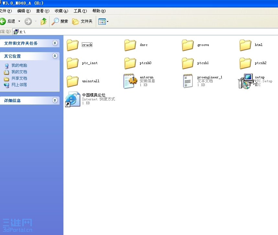Open the 查看(V) menu
Screen dimensions: 278x235
tap(42, 11)
